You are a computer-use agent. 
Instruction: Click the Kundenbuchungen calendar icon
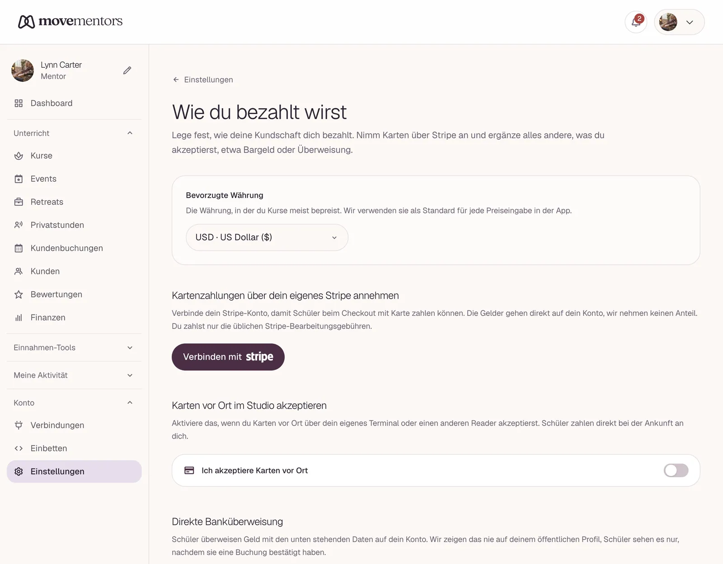tap(19, 248)
